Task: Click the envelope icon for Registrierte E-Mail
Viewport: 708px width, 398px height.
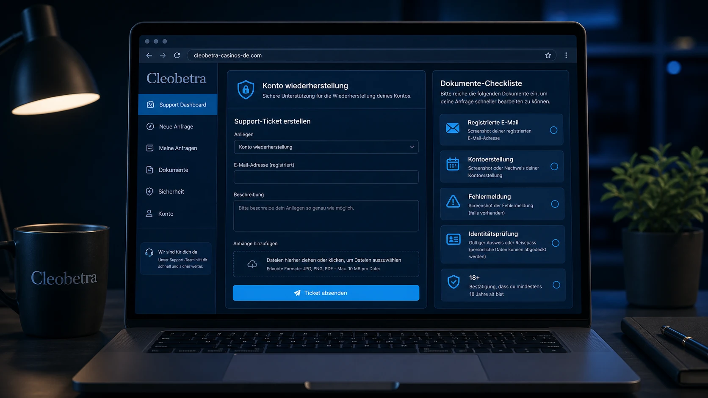Action: pyautogui.click(x=453, y=128)
